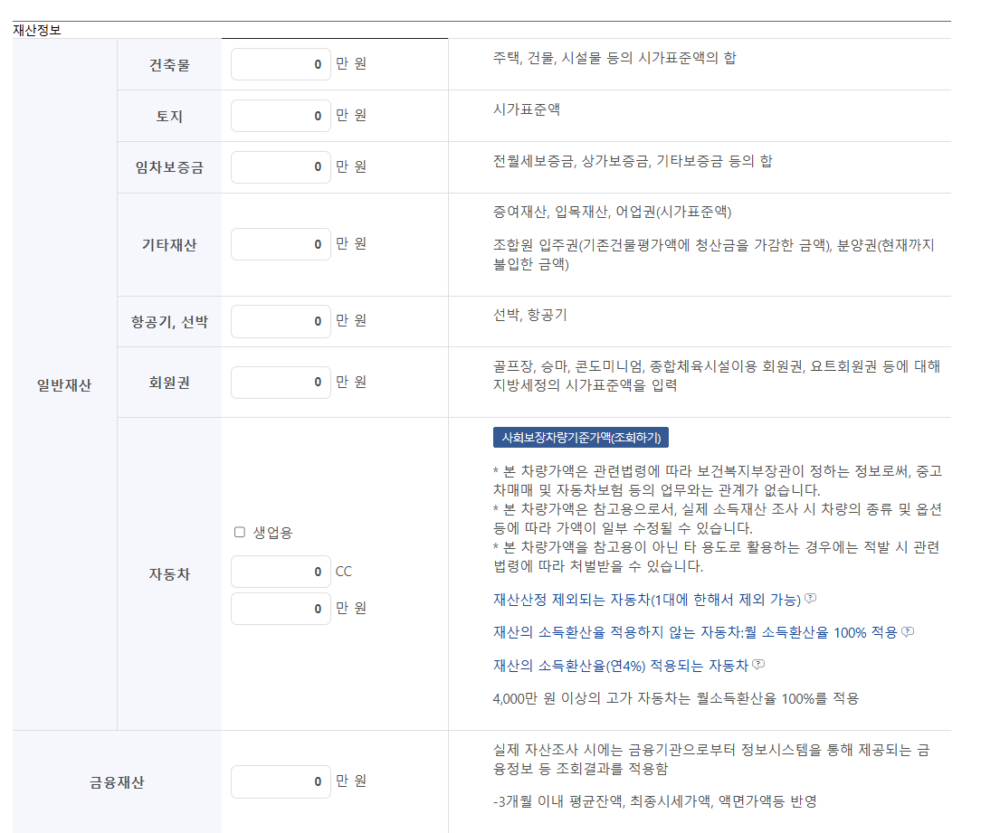Click the 생업용 checkbox label text
Screen dimensions: 981x833
click(x=272, y=533)
